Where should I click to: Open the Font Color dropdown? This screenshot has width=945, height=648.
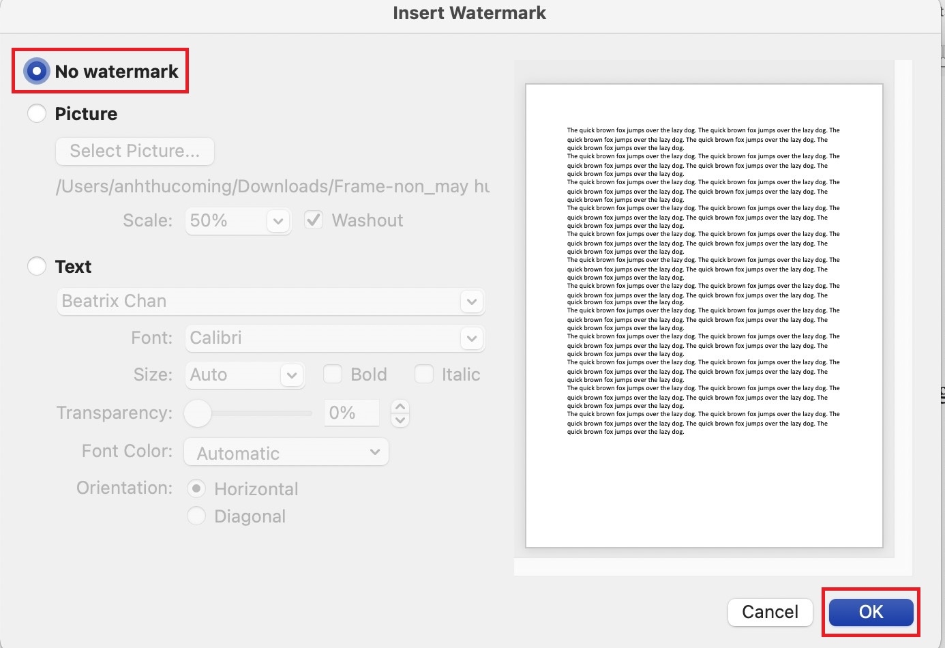coord(374,452)
